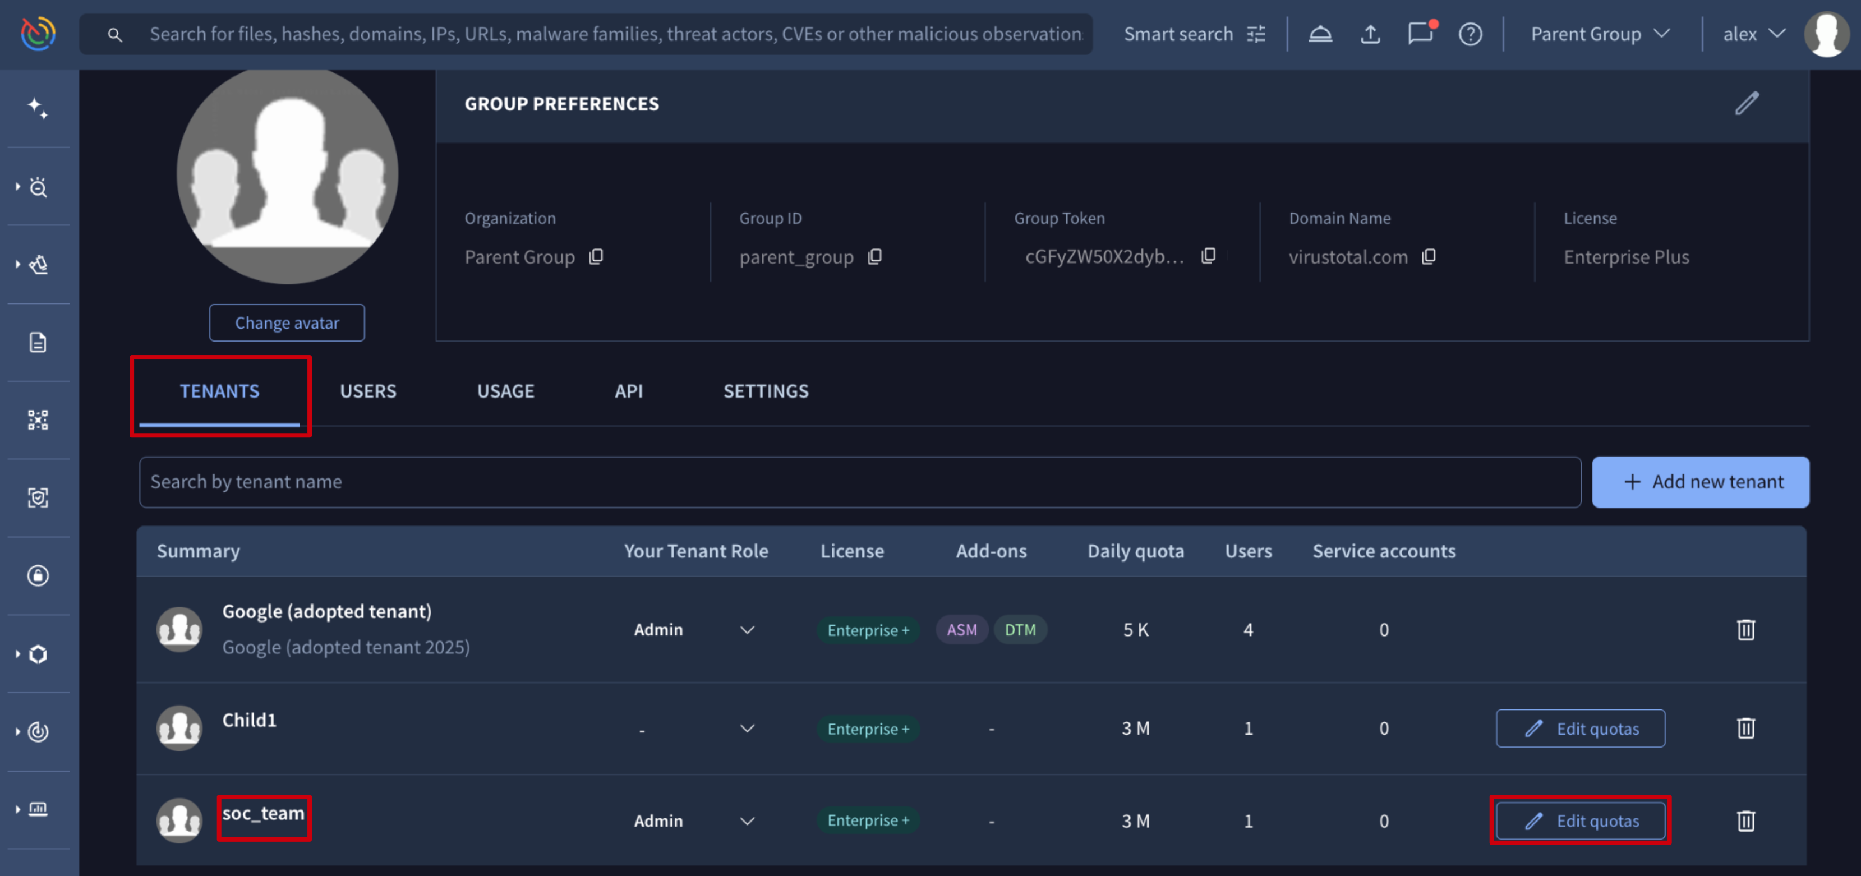Switch to the USERS tab

[x=368, y=391]
